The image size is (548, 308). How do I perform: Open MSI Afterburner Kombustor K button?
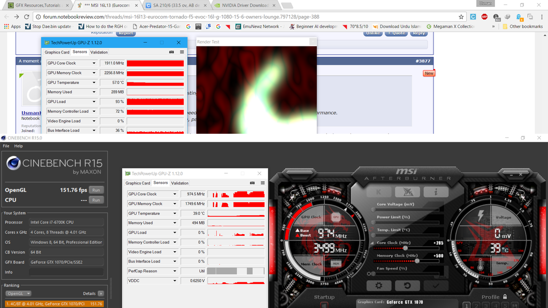(378, 192)
